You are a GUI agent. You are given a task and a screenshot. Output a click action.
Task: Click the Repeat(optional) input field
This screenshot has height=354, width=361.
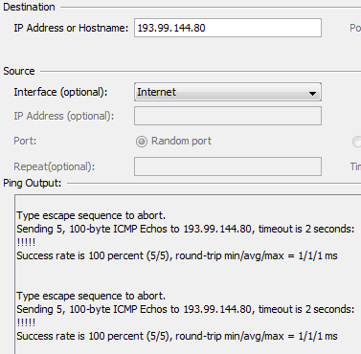point(228,166)
